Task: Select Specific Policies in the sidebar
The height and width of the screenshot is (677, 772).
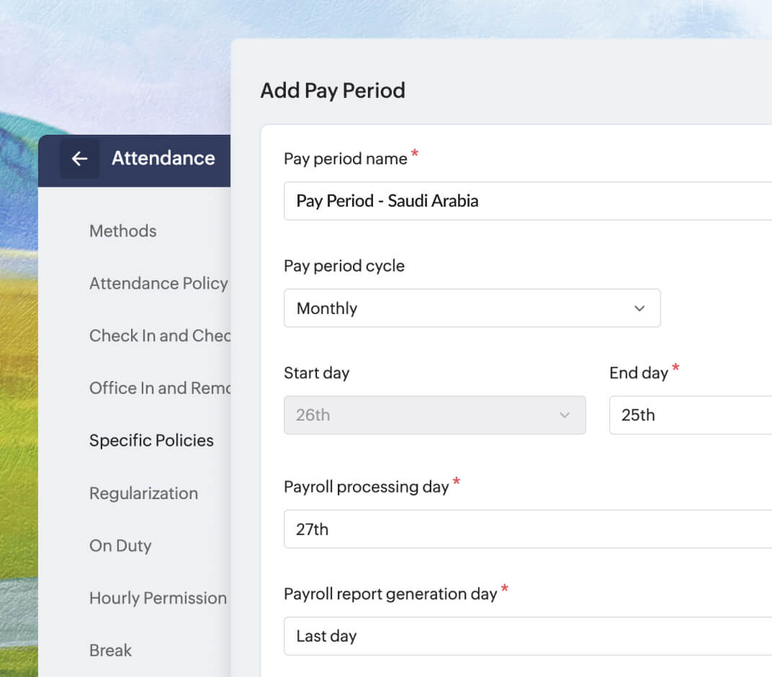Action: click(151, 440)
